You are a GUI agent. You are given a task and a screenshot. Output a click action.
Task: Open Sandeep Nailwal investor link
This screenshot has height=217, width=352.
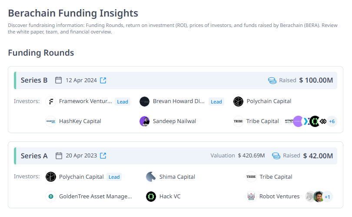174,121
